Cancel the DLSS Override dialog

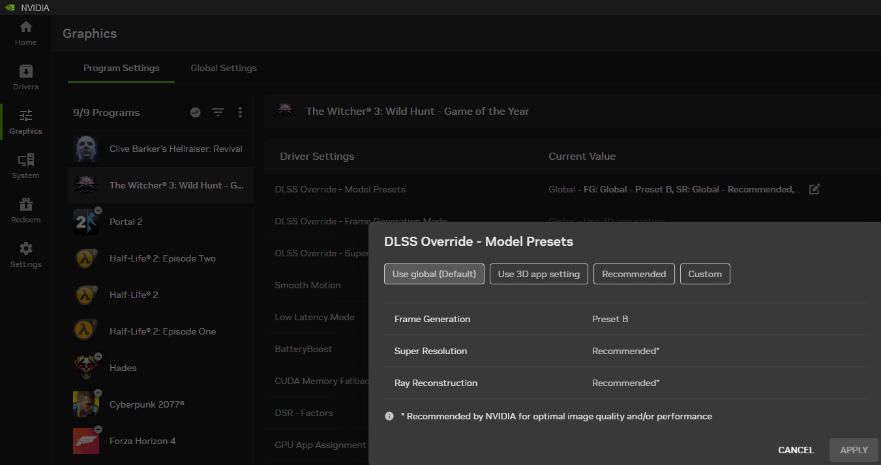click(x=796, y=450)
